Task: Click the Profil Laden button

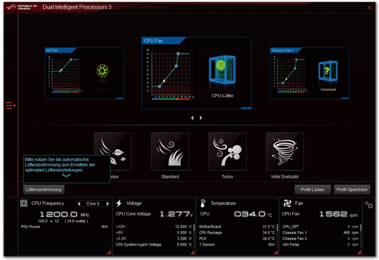Action: pyautogui.click(x=312, y=190)
